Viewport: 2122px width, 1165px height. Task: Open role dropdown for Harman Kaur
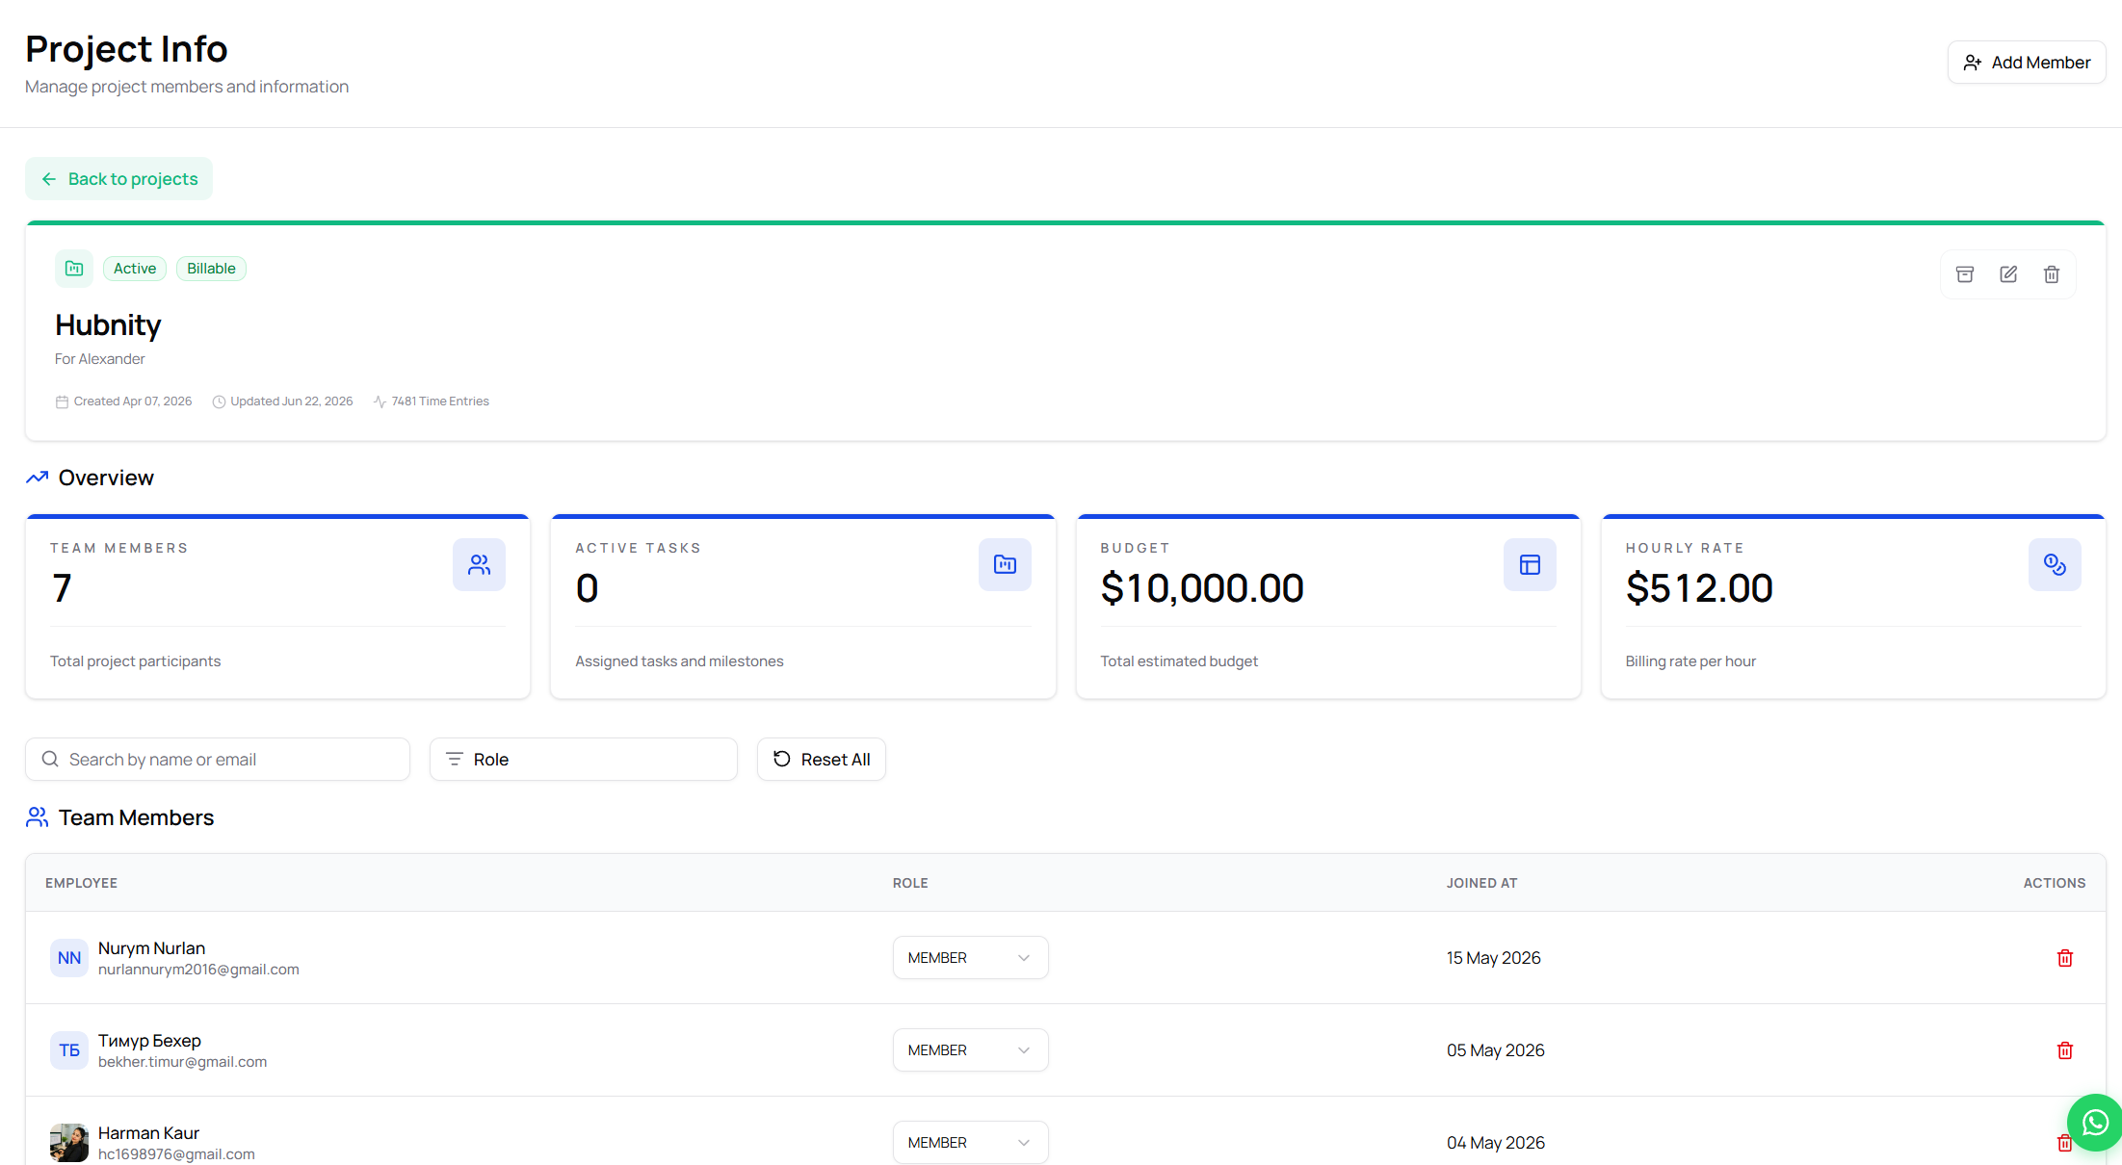click(x=970, y=1143)
